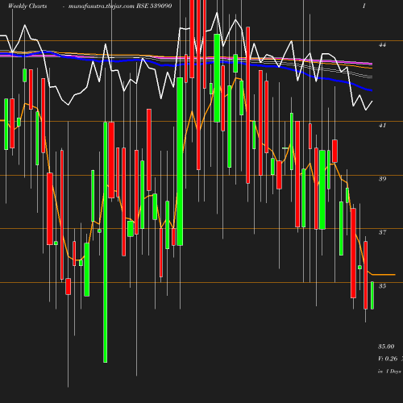
Task: Click the last green candle at the chart's end
Action: click(372, 295)
